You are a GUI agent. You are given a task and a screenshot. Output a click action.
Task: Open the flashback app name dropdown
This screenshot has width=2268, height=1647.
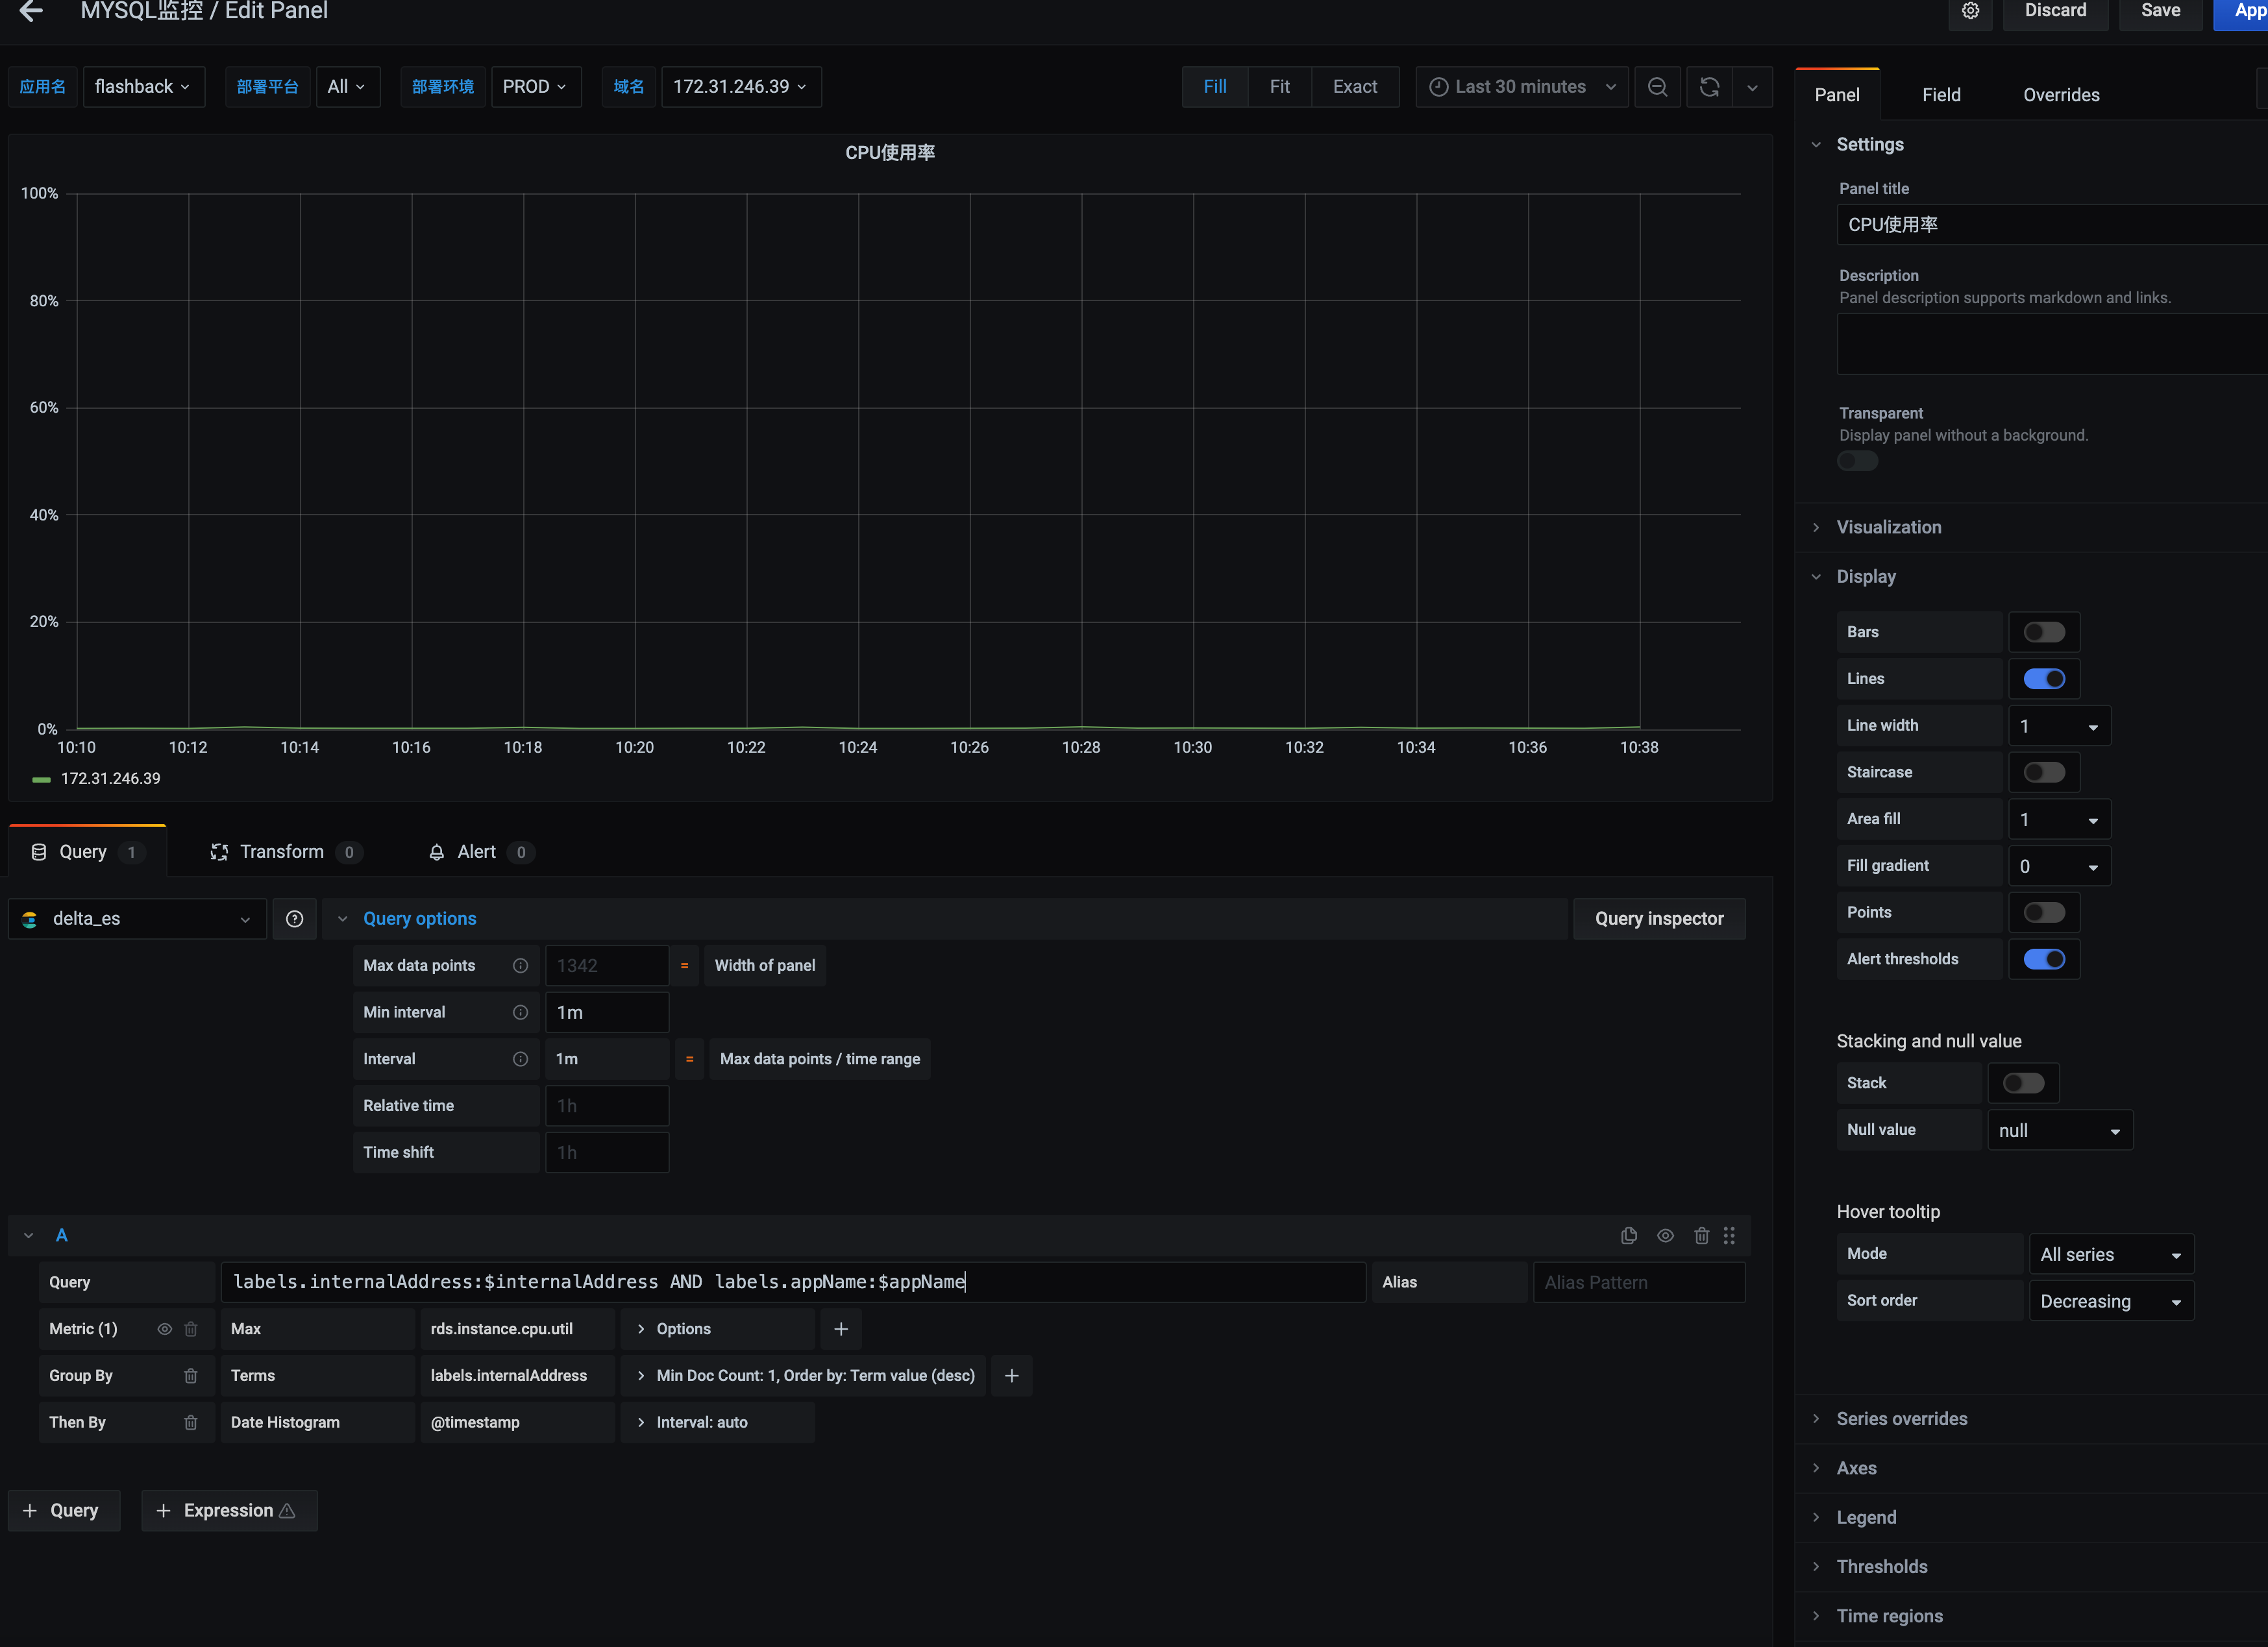(x=143, y=87)
